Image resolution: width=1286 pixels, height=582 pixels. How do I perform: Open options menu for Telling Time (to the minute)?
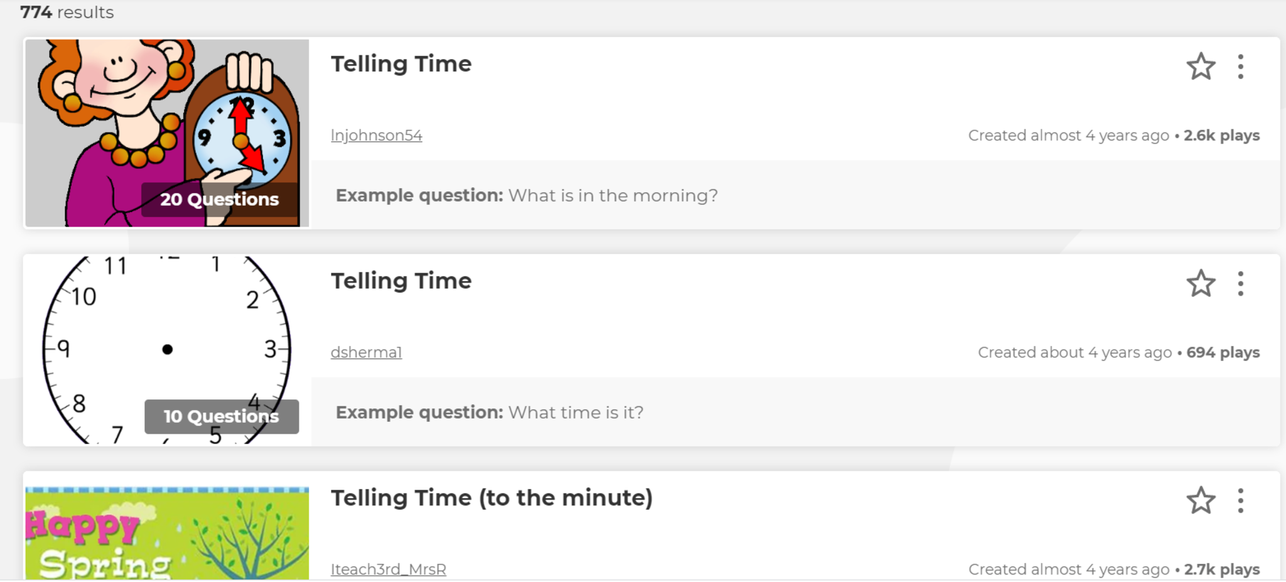coord(1240,500)
